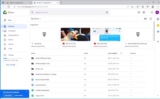Open the purple Google account avatar
This screenshot has width=160, height=99.
[x=157, y=12]
